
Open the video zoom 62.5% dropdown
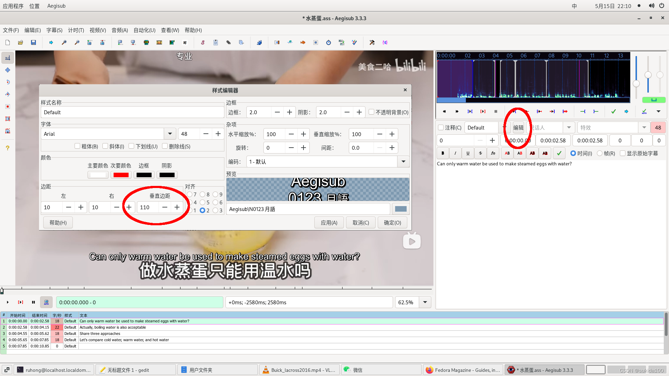[x=425, y=302]
